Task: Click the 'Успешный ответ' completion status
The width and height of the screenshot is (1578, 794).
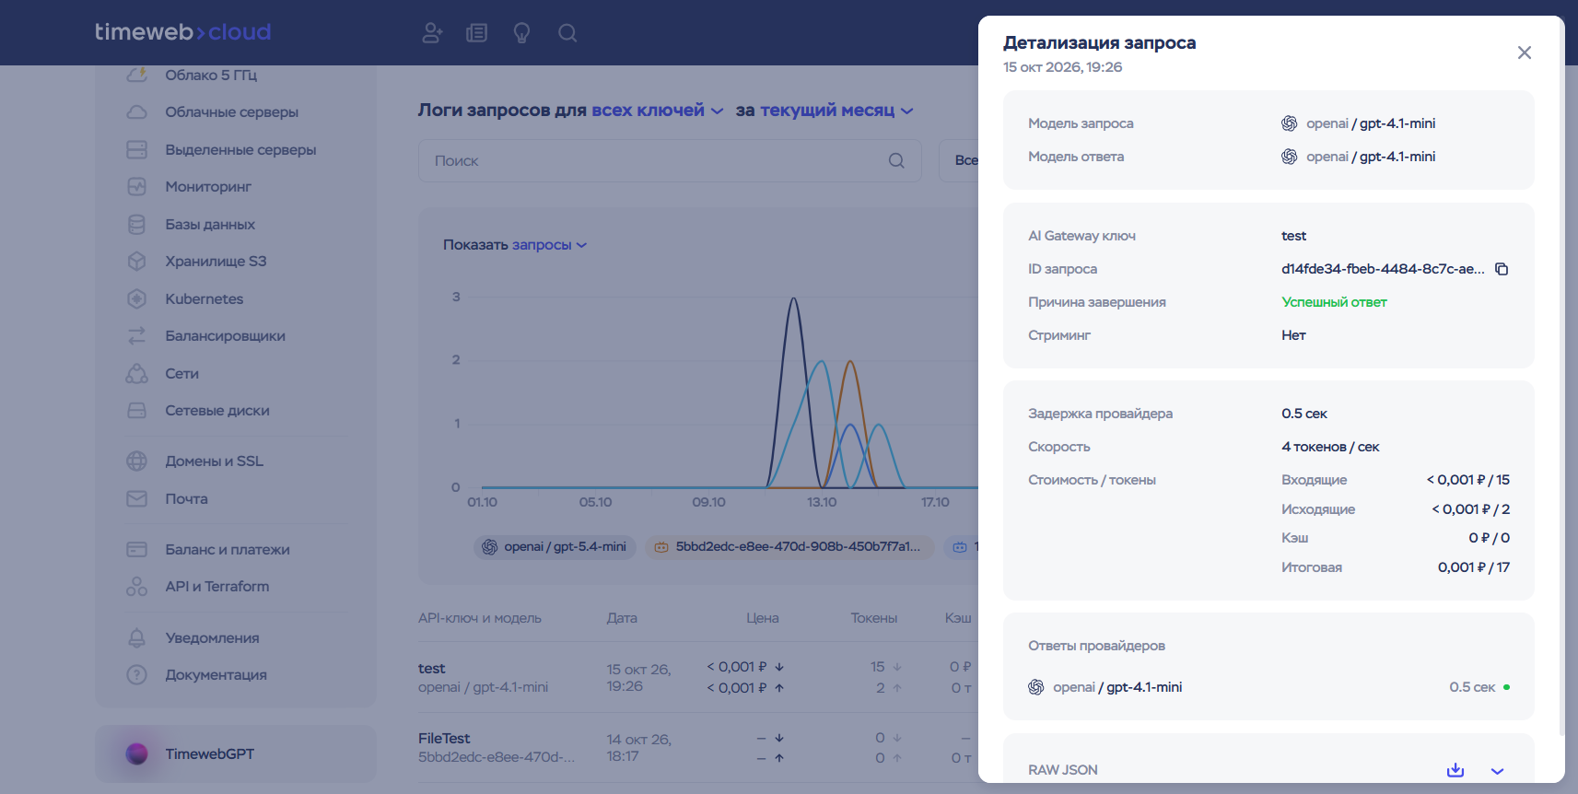Action: [1334, 302]
